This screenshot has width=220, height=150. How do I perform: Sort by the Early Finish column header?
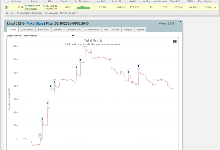(x=204, y=1)
